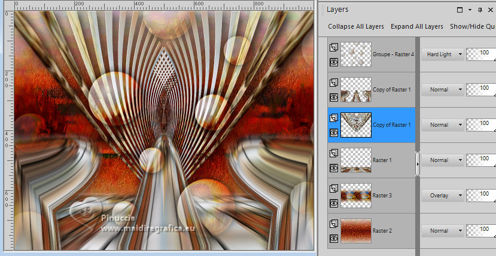Click the eye icon on Raster 1 layer
Image resolution: width=496 pixels, height=256 pixels.
[x=333, y=167]
